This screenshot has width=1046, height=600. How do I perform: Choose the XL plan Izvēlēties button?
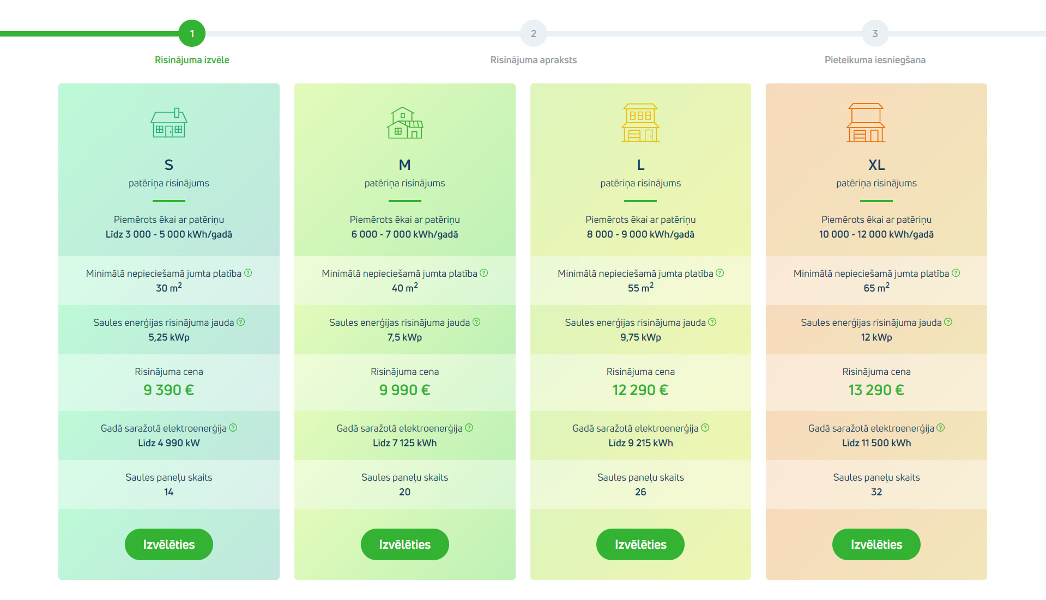coord(876,544)
